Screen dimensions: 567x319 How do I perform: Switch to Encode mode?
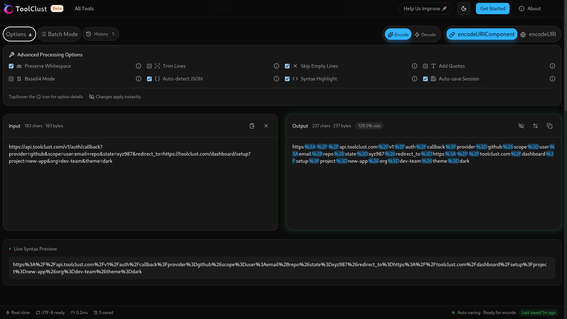tap(398, 34)
